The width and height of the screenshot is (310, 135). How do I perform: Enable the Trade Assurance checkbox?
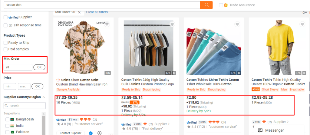click(221, 5)
